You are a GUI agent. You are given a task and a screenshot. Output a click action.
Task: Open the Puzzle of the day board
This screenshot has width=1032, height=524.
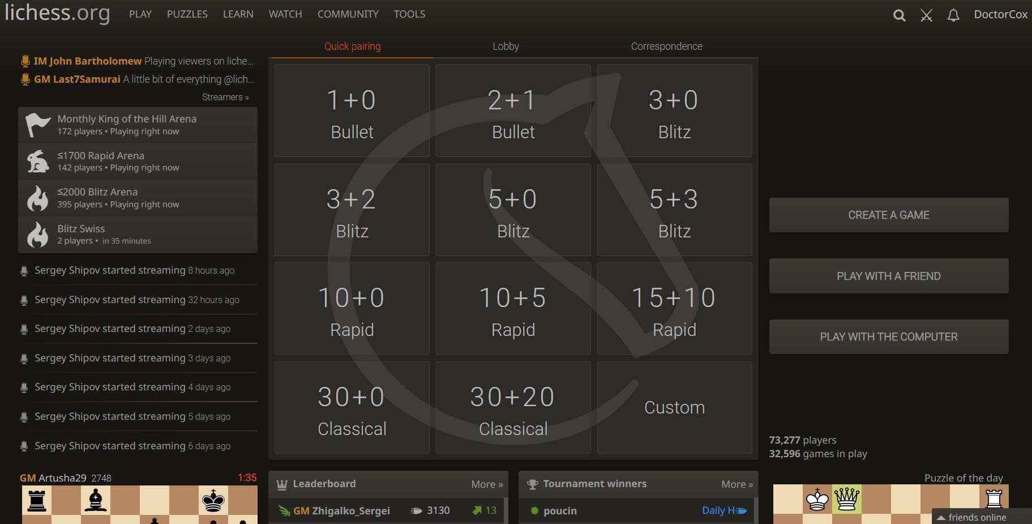tap(890, 504)
